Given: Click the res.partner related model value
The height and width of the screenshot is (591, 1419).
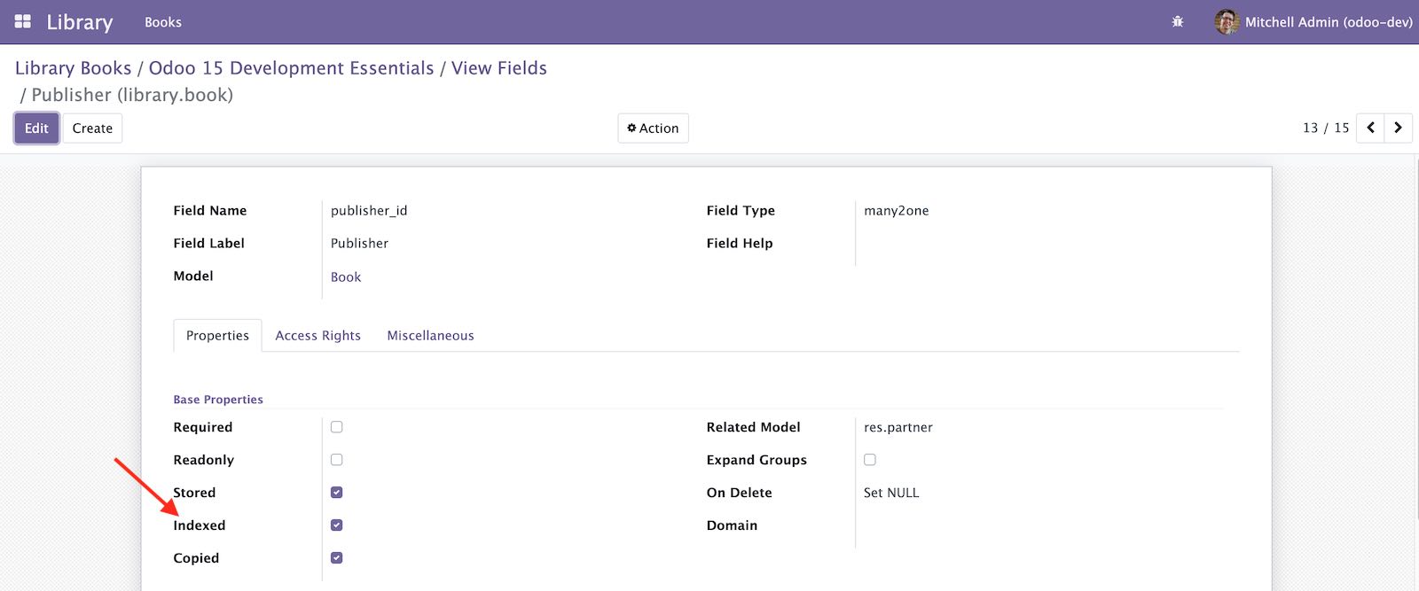Looking at the screenshot, I should coord(898,427).
